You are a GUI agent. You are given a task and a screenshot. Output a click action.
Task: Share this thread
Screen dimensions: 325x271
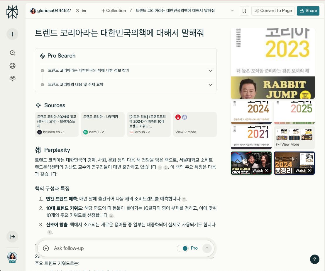pyautogui.click(x=308, y=11)
